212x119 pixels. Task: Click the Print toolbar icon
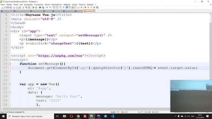coord(20,7)
